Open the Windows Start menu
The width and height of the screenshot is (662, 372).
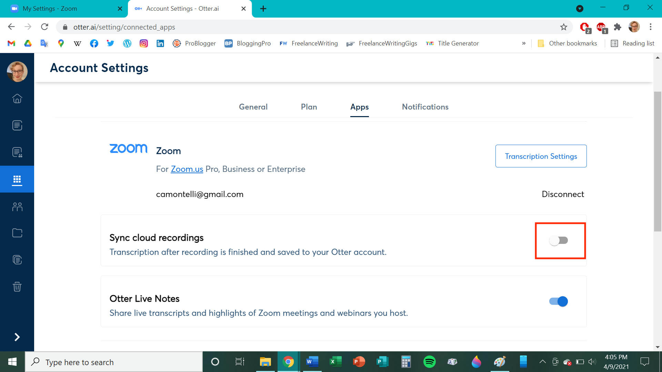click(12, 362)
